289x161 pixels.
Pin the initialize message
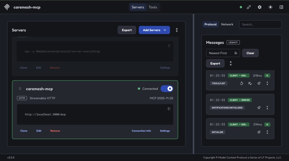[x=259, y=132]
